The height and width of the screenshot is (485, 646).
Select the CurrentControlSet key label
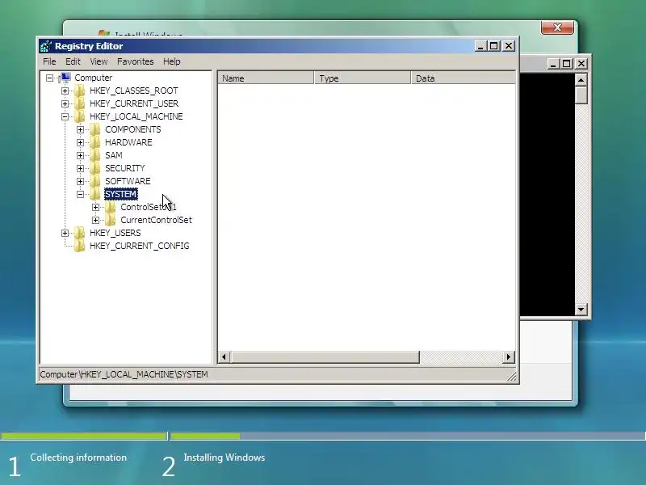point(156,220)
